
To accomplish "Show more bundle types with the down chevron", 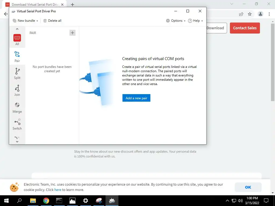I will [x=17, y=142].
